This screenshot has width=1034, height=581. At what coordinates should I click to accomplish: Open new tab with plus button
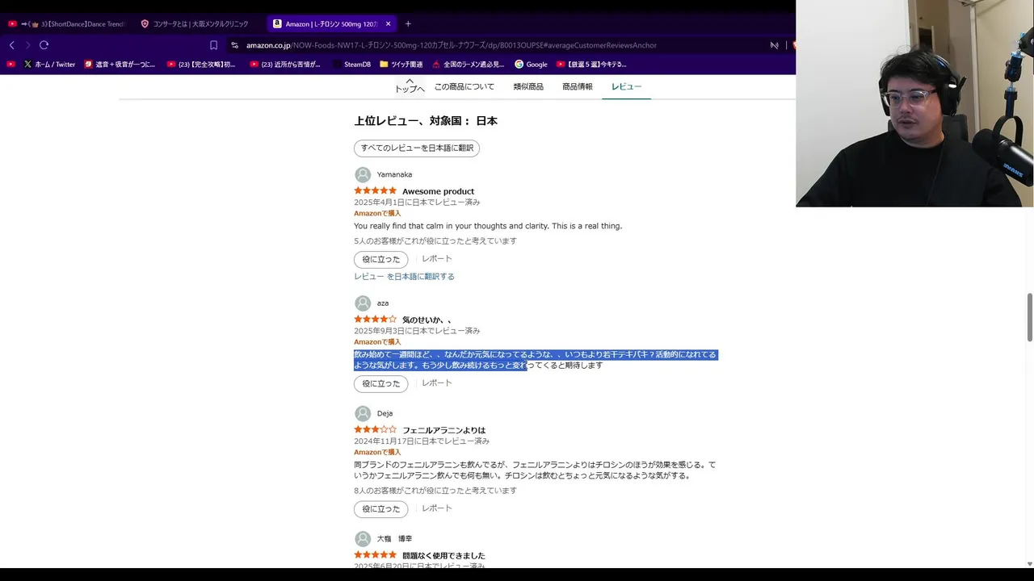(x=408, y=24)
